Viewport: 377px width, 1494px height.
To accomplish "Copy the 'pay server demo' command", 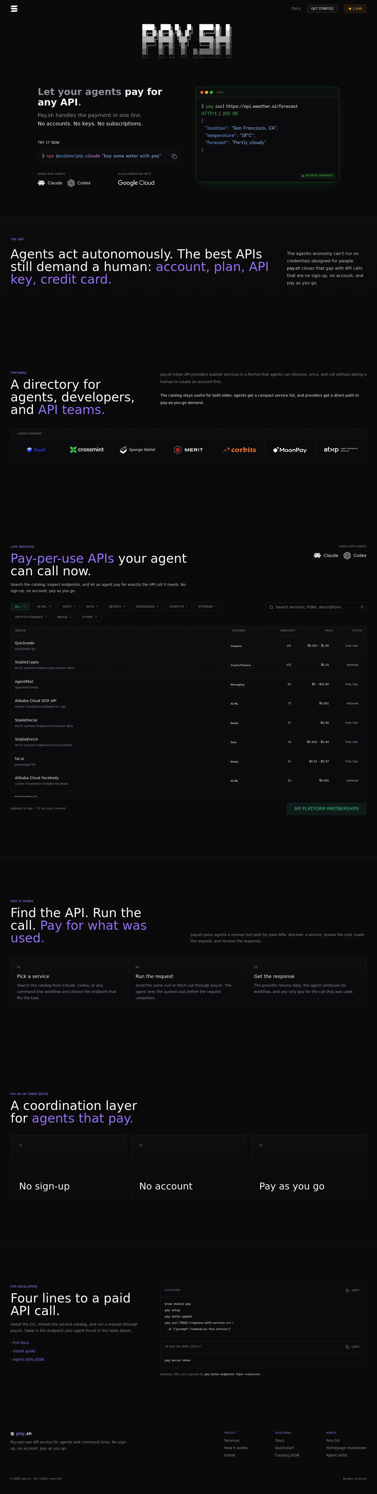I will coord(352,1347).
